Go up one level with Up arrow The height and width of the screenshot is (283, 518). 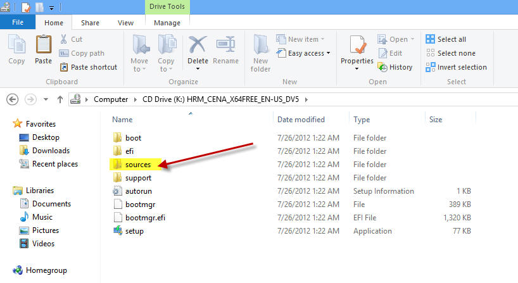[x=60, y=99]
